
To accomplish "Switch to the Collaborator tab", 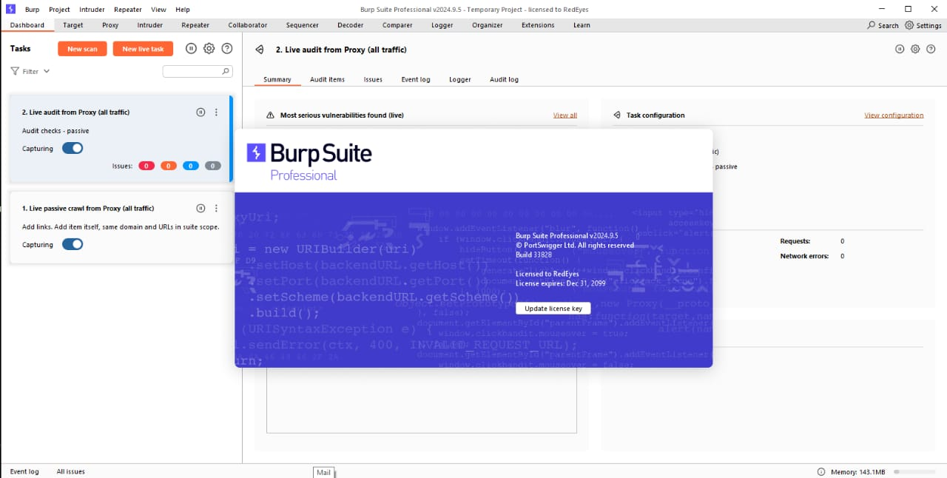I will (248, 25).
